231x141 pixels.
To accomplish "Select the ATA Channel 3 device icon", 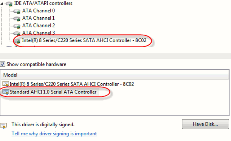I will click(x=17, y=33).
